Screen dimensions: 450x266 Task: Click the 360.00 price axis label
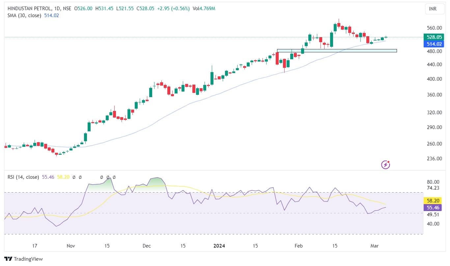point(434,95)
